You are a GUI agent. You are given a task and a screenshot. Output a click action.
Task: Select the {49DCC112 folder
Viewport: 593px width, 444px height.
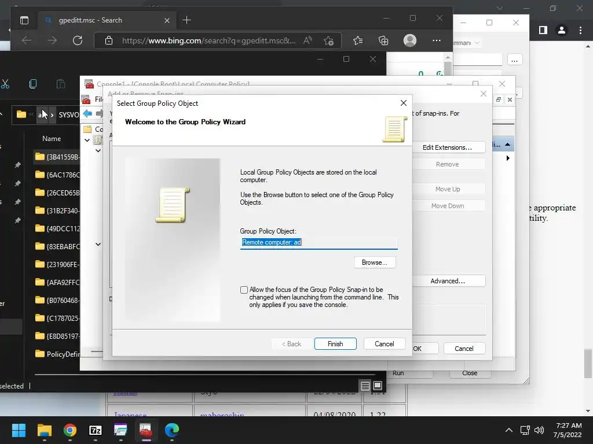(57, 228)
